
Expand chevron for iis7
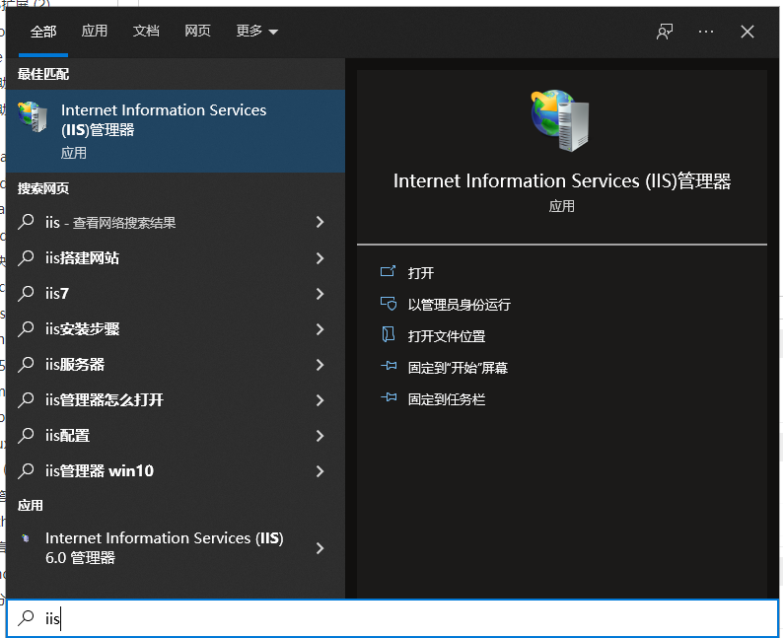[320, 294]
